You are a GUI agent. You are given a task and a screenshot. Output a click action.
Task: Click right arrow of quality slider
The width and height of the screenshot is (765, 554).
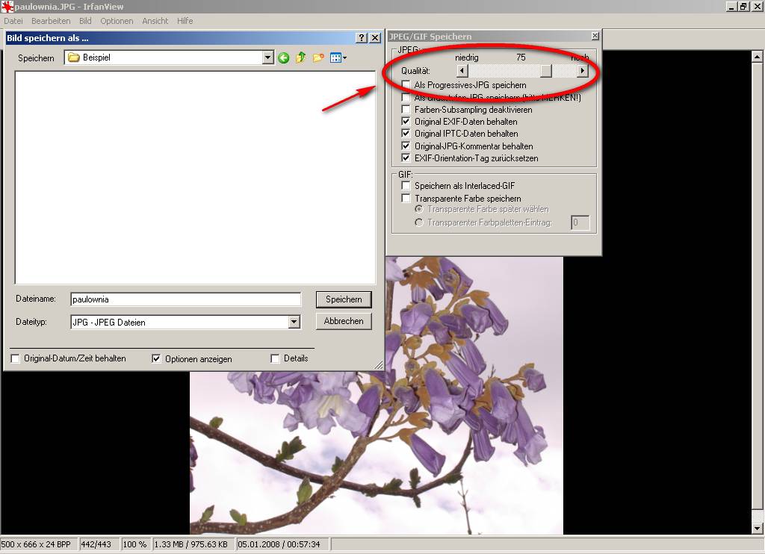(x=583, y=71)
